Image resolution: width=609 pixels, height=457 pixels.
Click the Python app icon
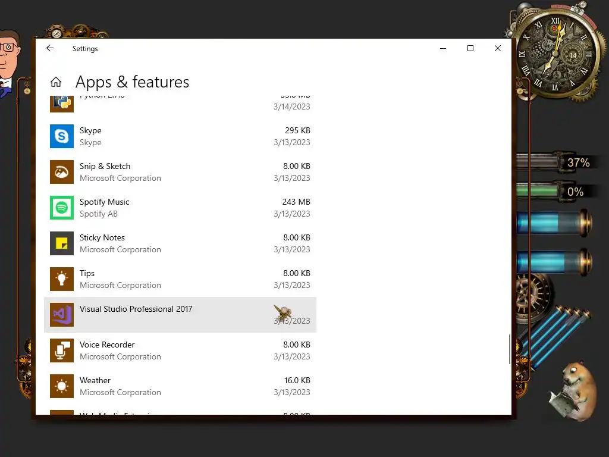point(62,104)
